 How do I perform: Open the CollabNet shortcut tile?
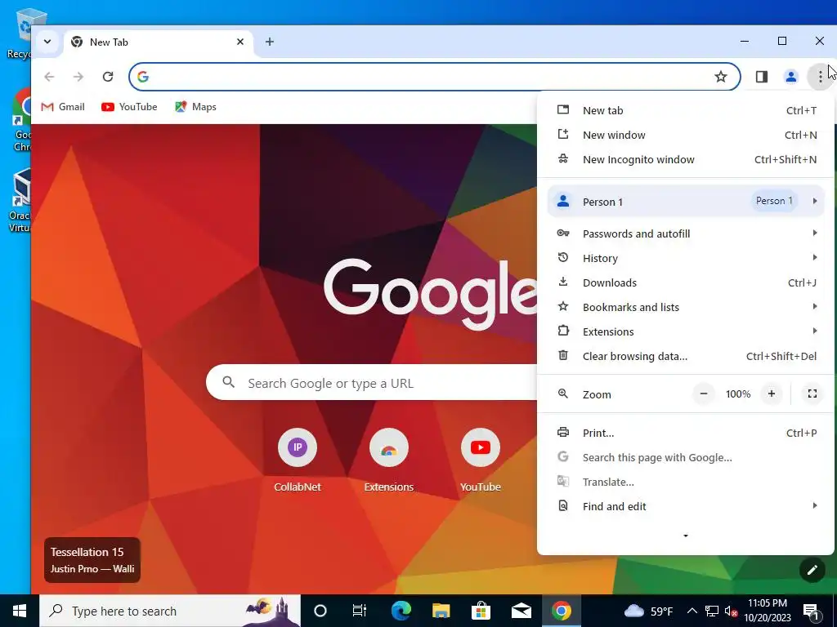coord(298,460)
